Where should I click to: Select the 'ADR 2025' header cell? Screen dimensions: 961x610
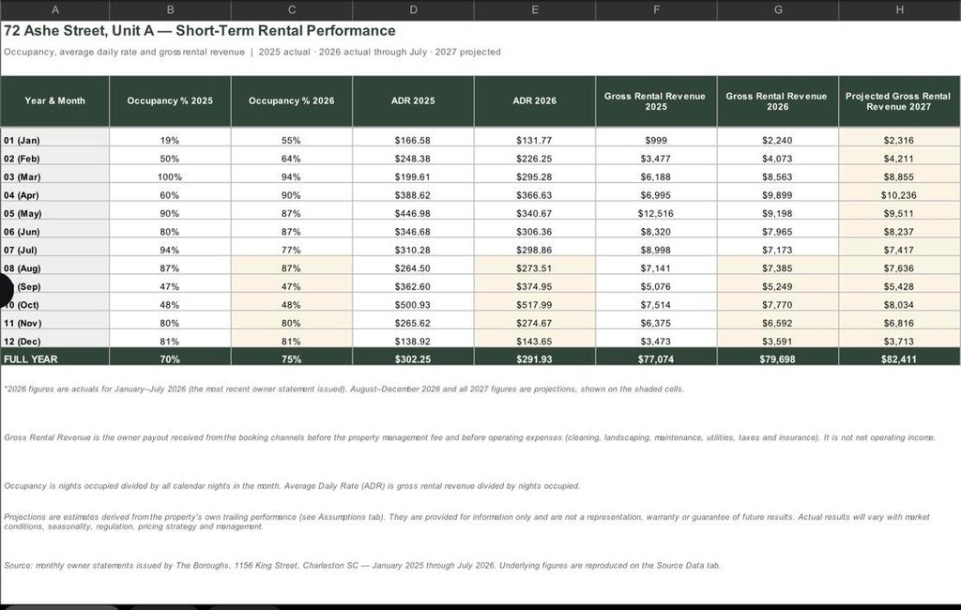(x=413, y=101)
